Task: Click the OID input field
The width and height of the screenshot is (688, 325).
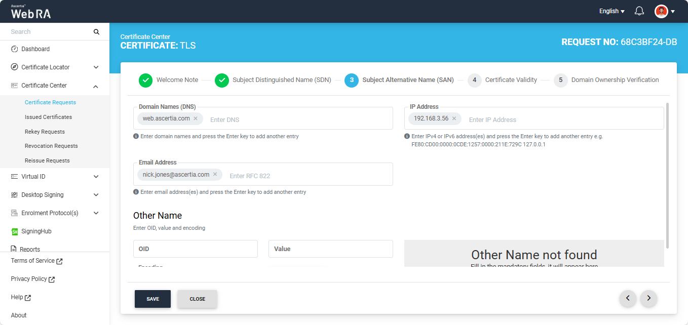Action: (195, 249)
